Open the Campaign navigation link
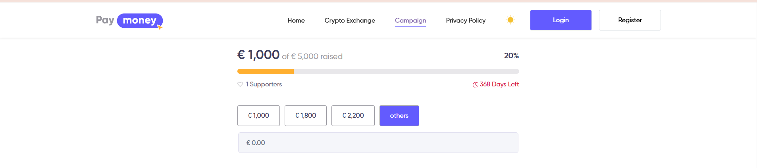 point(410,21)
